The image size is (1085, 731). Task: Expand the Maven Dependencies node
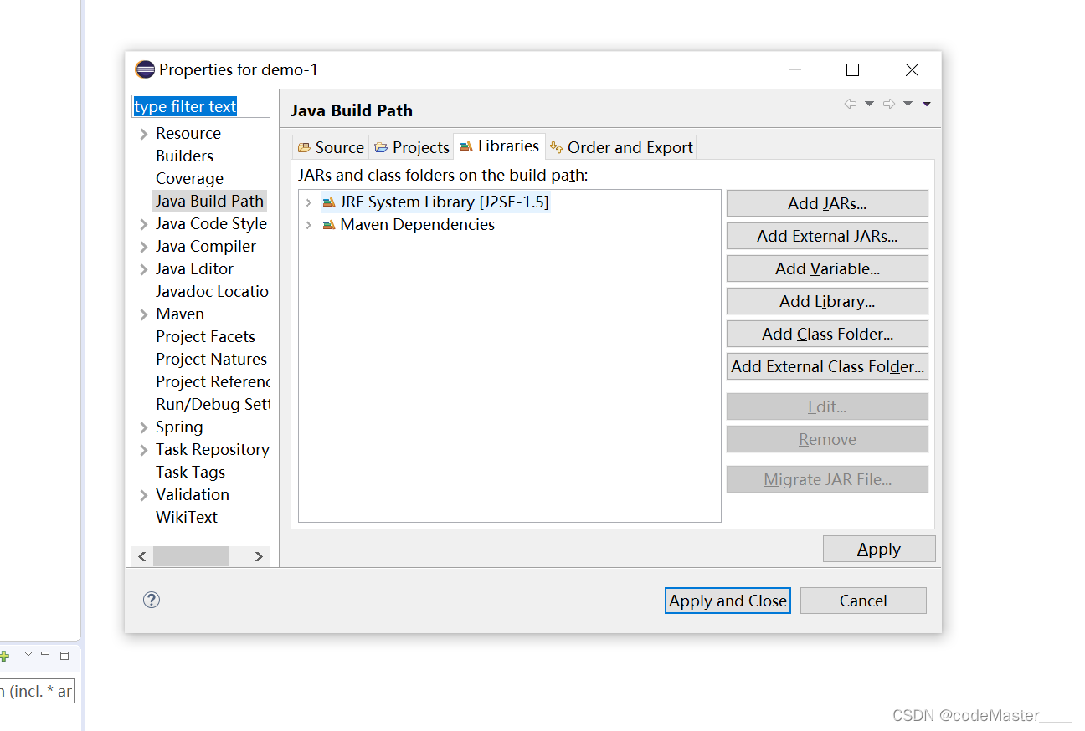click(x=309, y=225)
